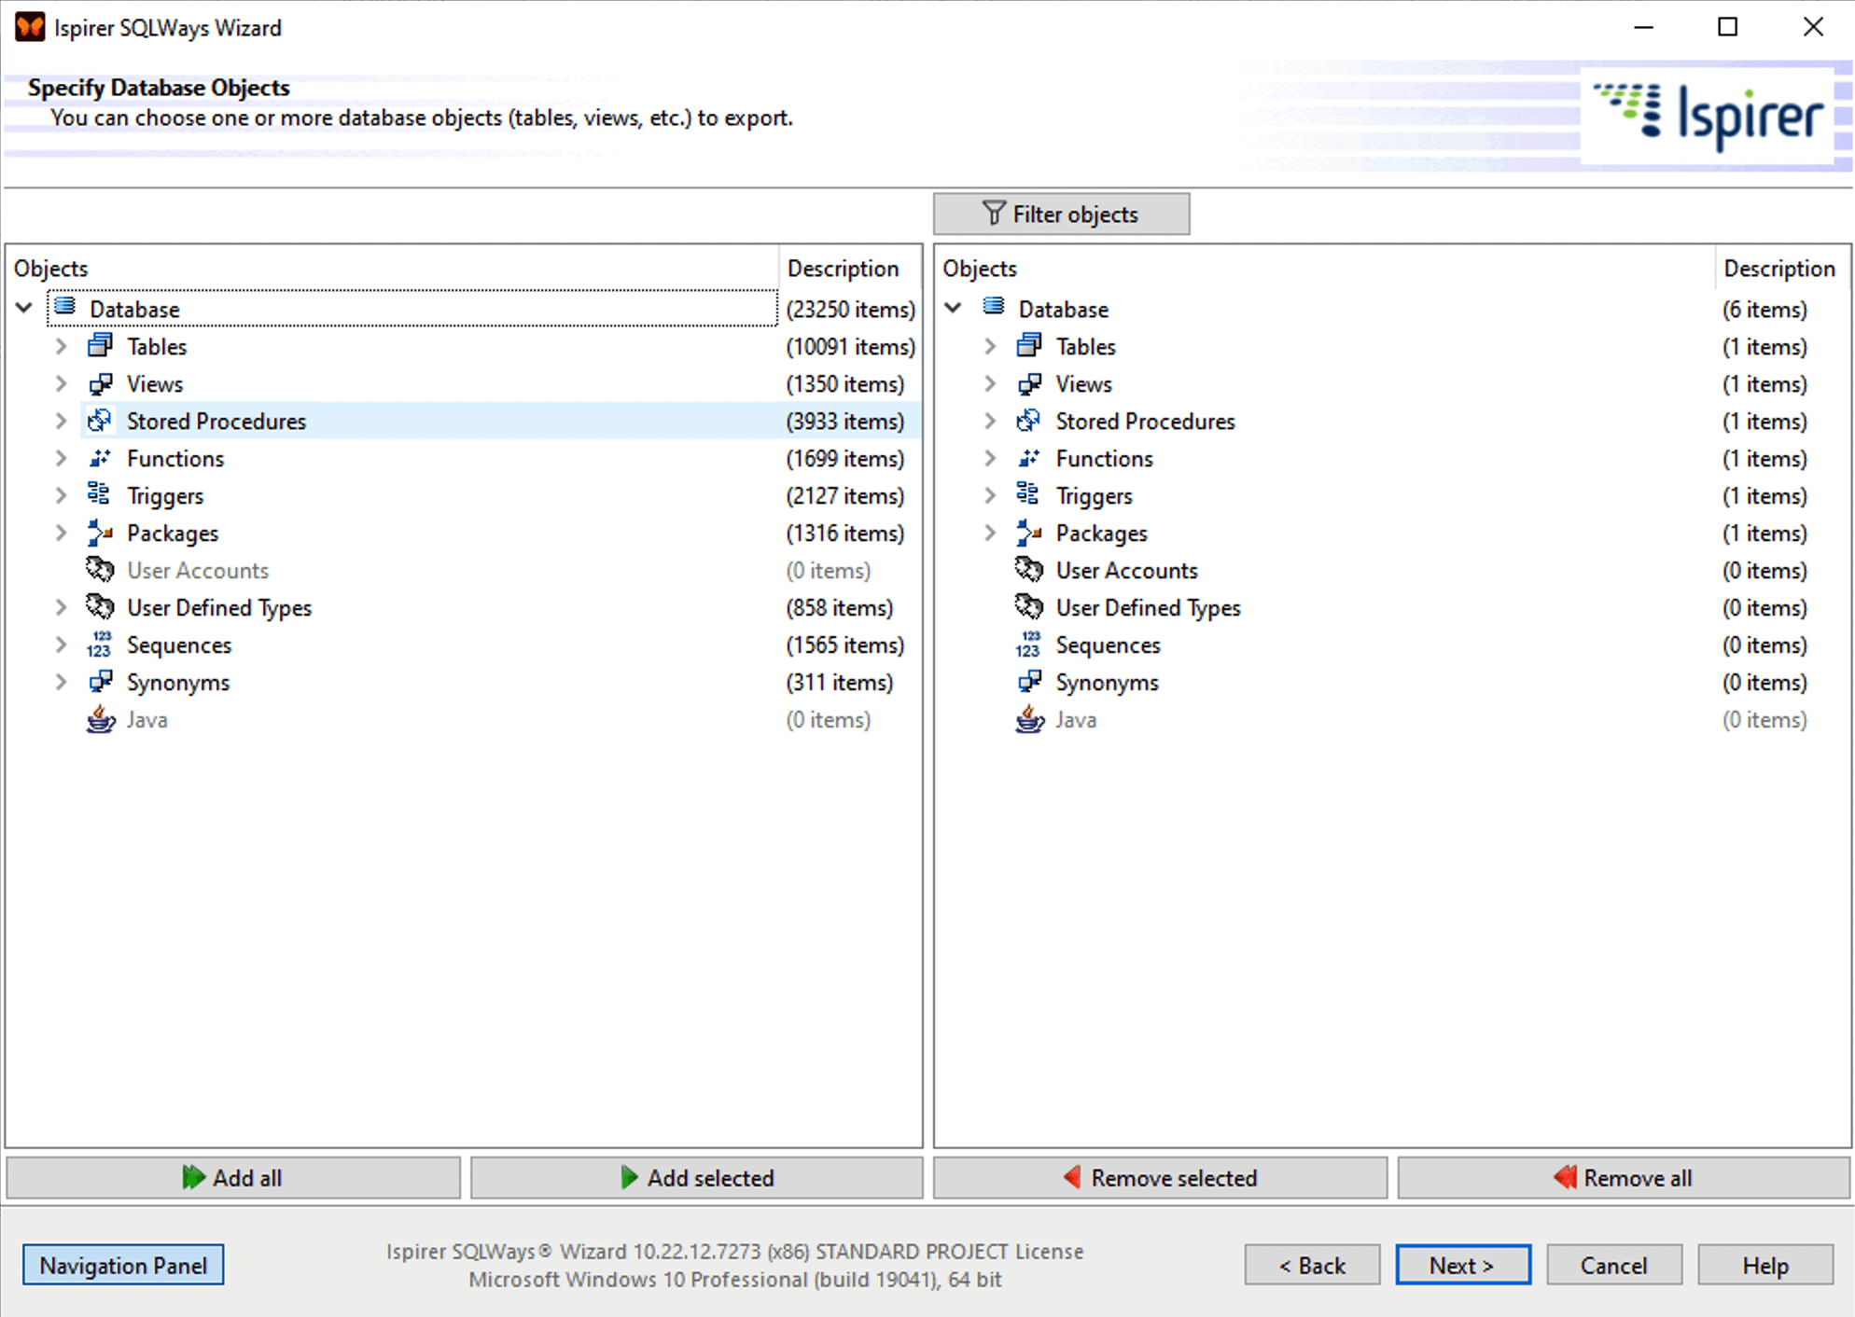Collapse the Database node in left pane

24,308
